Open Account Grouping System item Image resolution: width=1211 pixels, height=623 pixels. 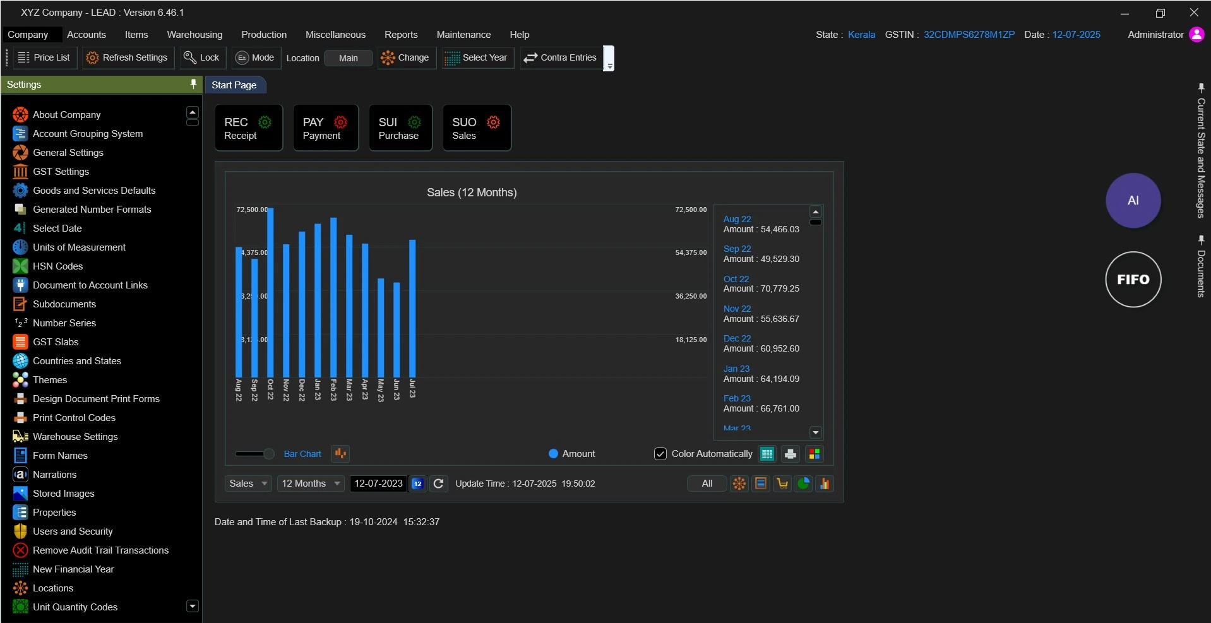click(87, 134)
